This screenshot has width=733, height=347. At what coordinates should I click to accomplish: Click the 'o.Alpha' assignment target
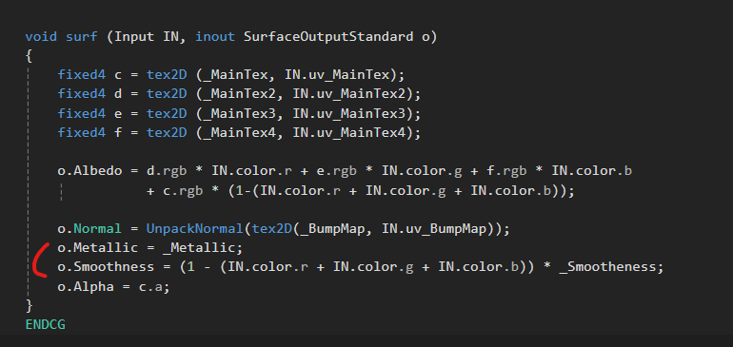click(86, 286)
